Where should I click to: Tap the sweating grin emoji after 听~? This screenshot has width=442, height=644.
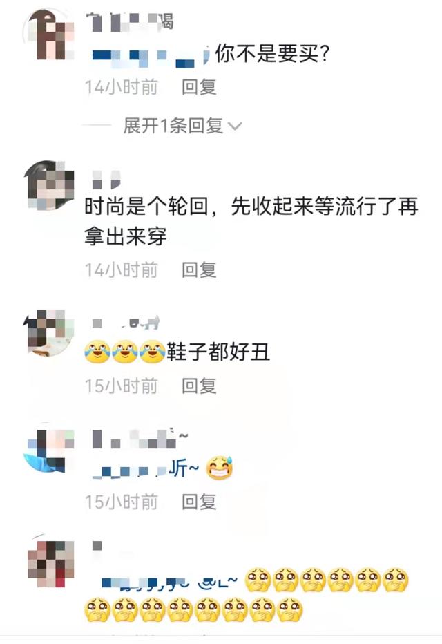(219, 468)
